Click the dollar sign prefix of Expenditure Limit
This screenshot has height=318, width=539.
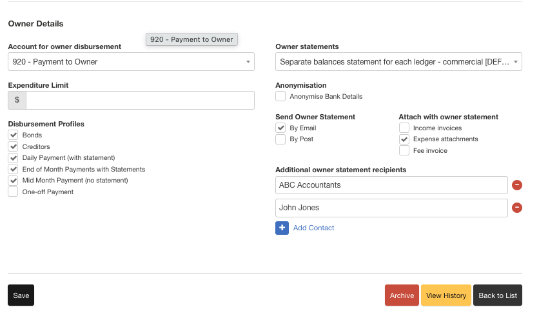[x=17, y=100]
